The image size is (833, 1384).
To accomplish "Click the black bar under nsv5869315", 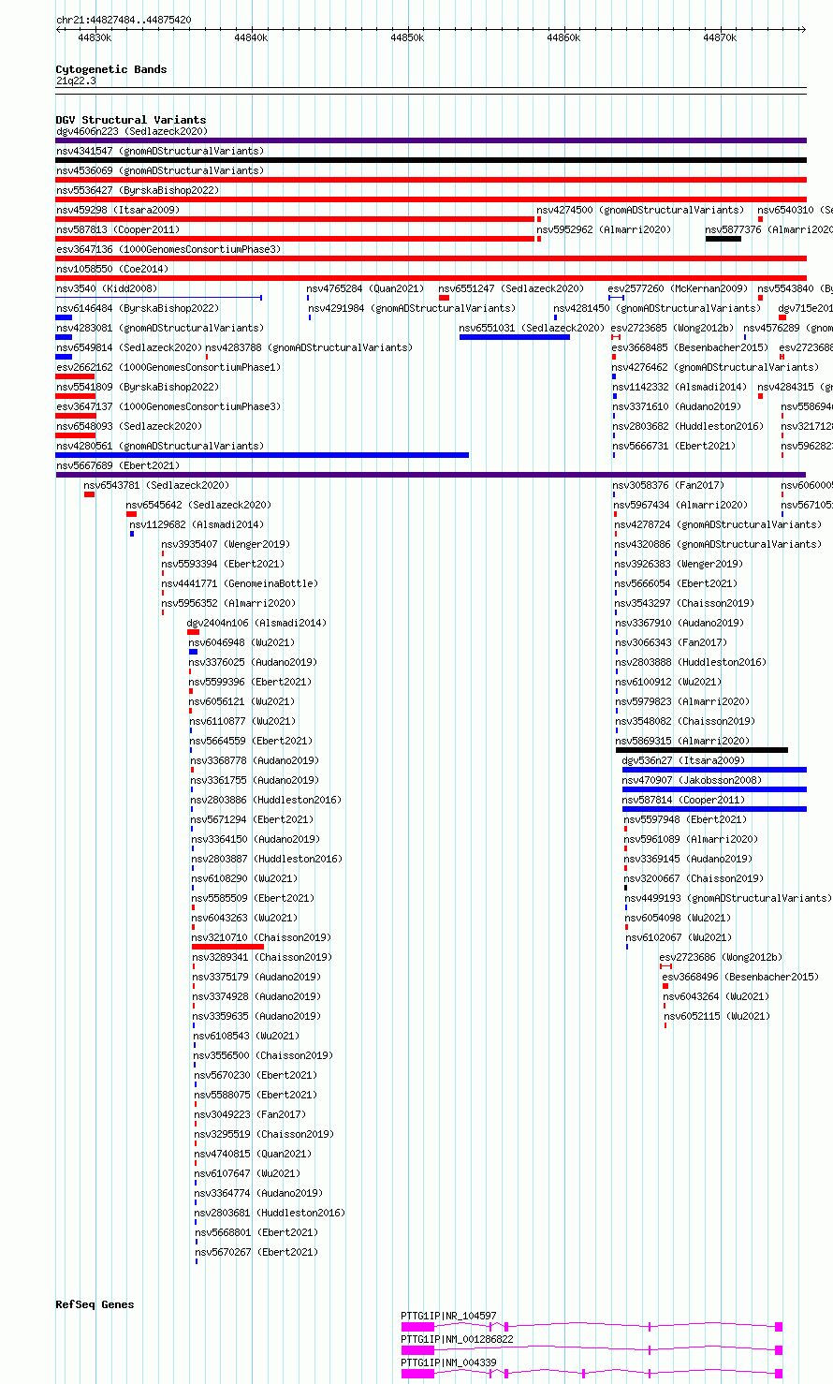I will click(702, 750).
